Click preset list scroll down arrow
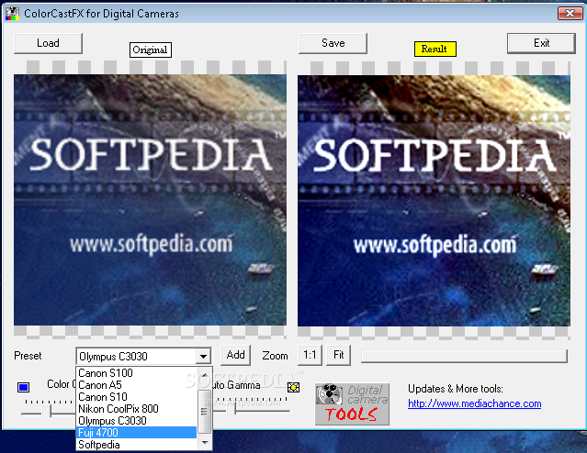 [205, 443]
